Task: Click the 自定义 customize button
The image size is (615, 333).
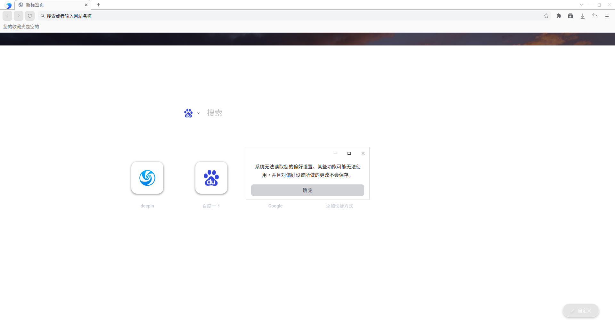Action: [x=581, y=311]
